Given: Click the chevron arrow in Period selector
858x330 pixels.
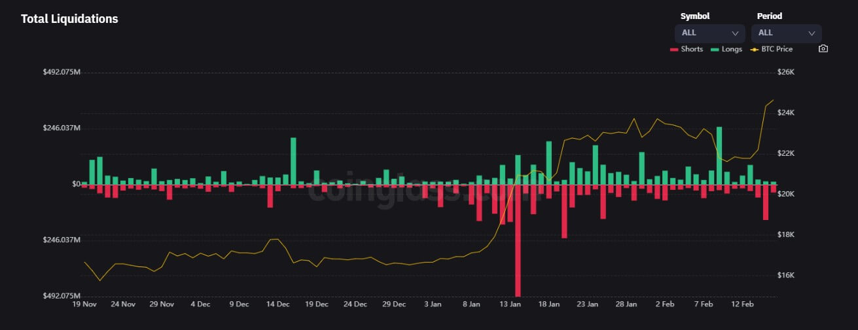Looking at the screenshot, I should click(812, 33).
